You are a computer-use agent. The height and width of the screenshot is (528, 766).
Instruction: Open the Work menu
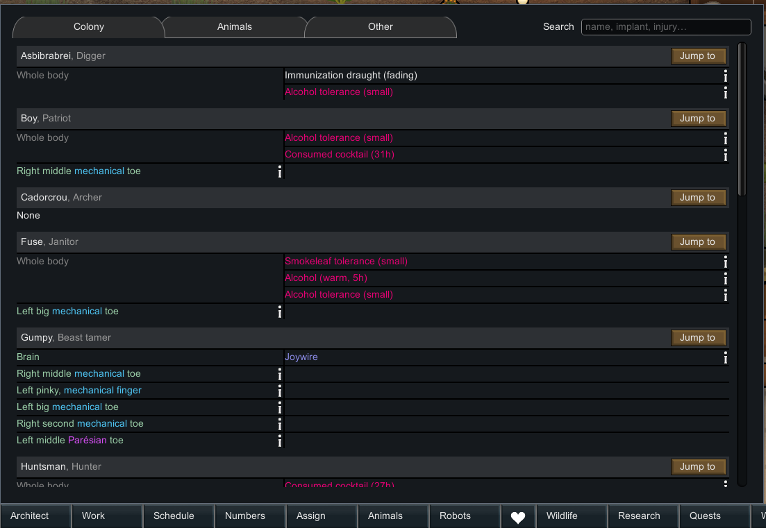107,516
